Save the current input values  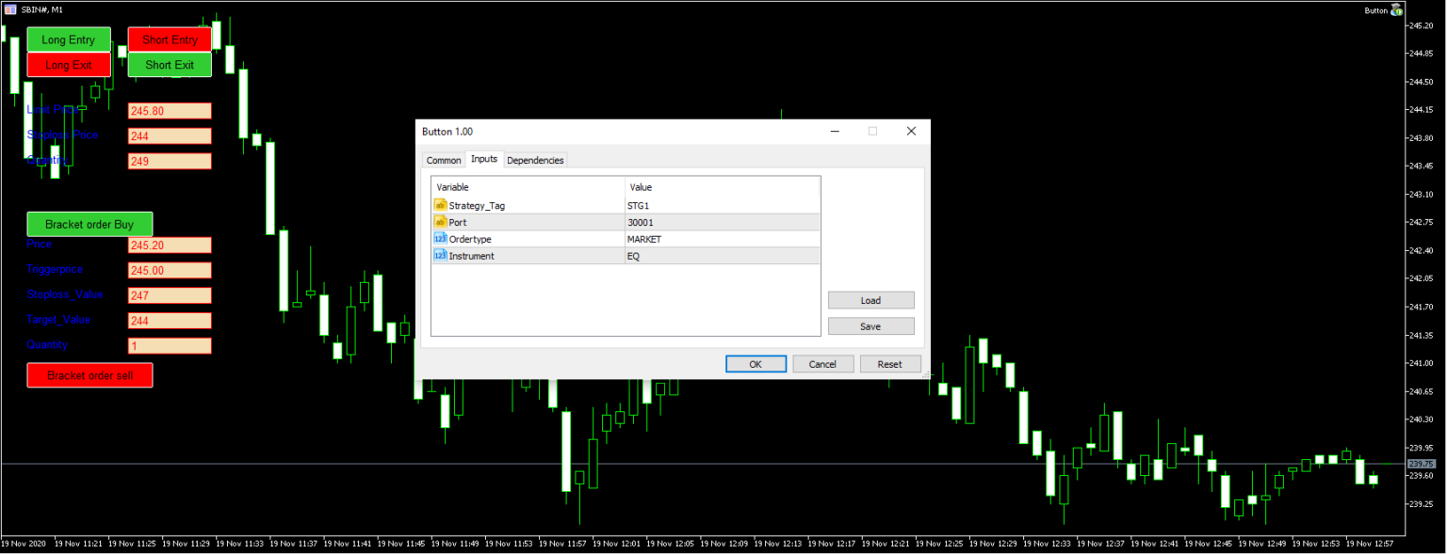pos(870,325)
